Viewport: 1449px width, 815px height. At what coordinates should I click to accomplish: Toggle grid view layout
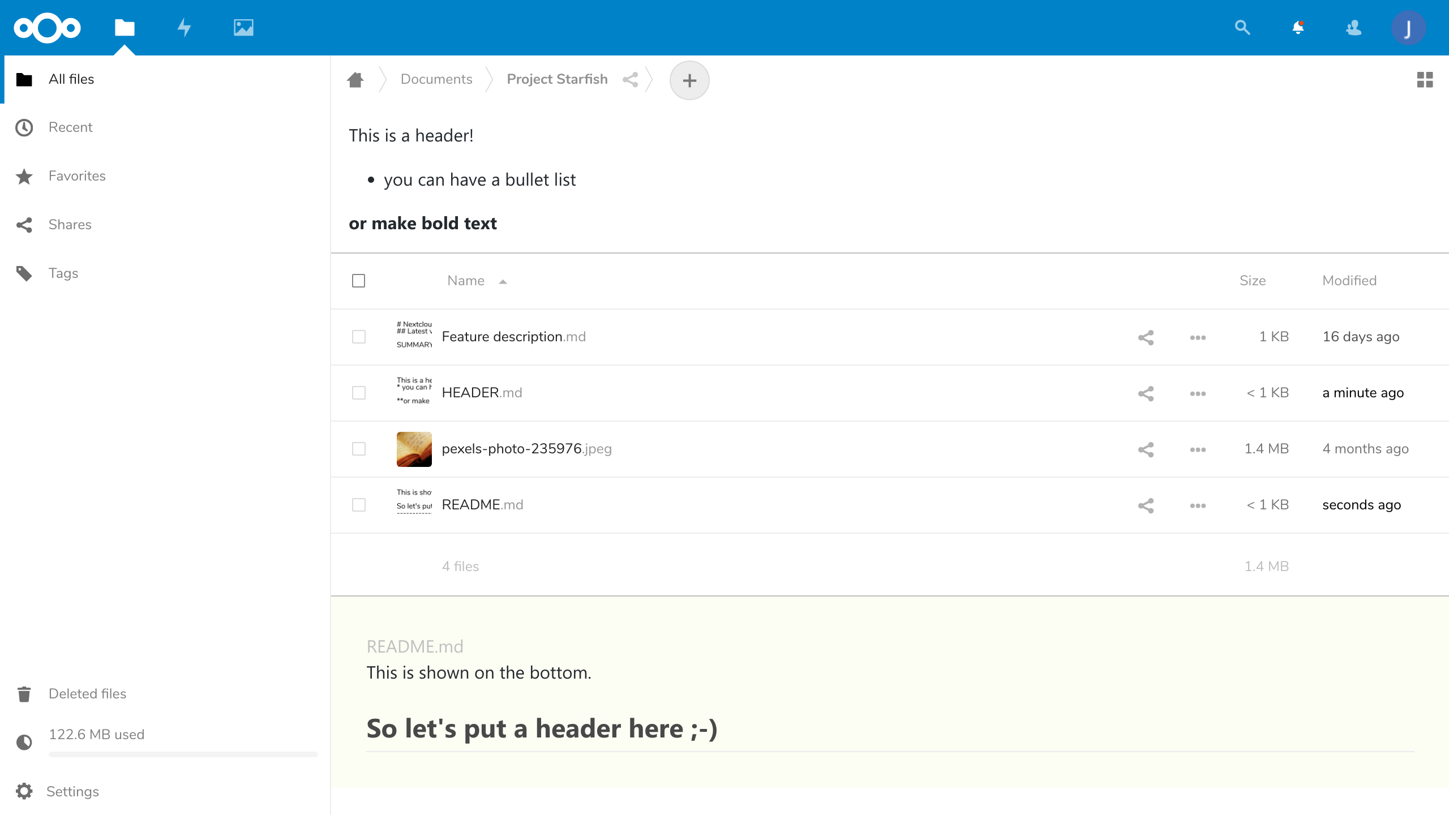pos(1425,80)
